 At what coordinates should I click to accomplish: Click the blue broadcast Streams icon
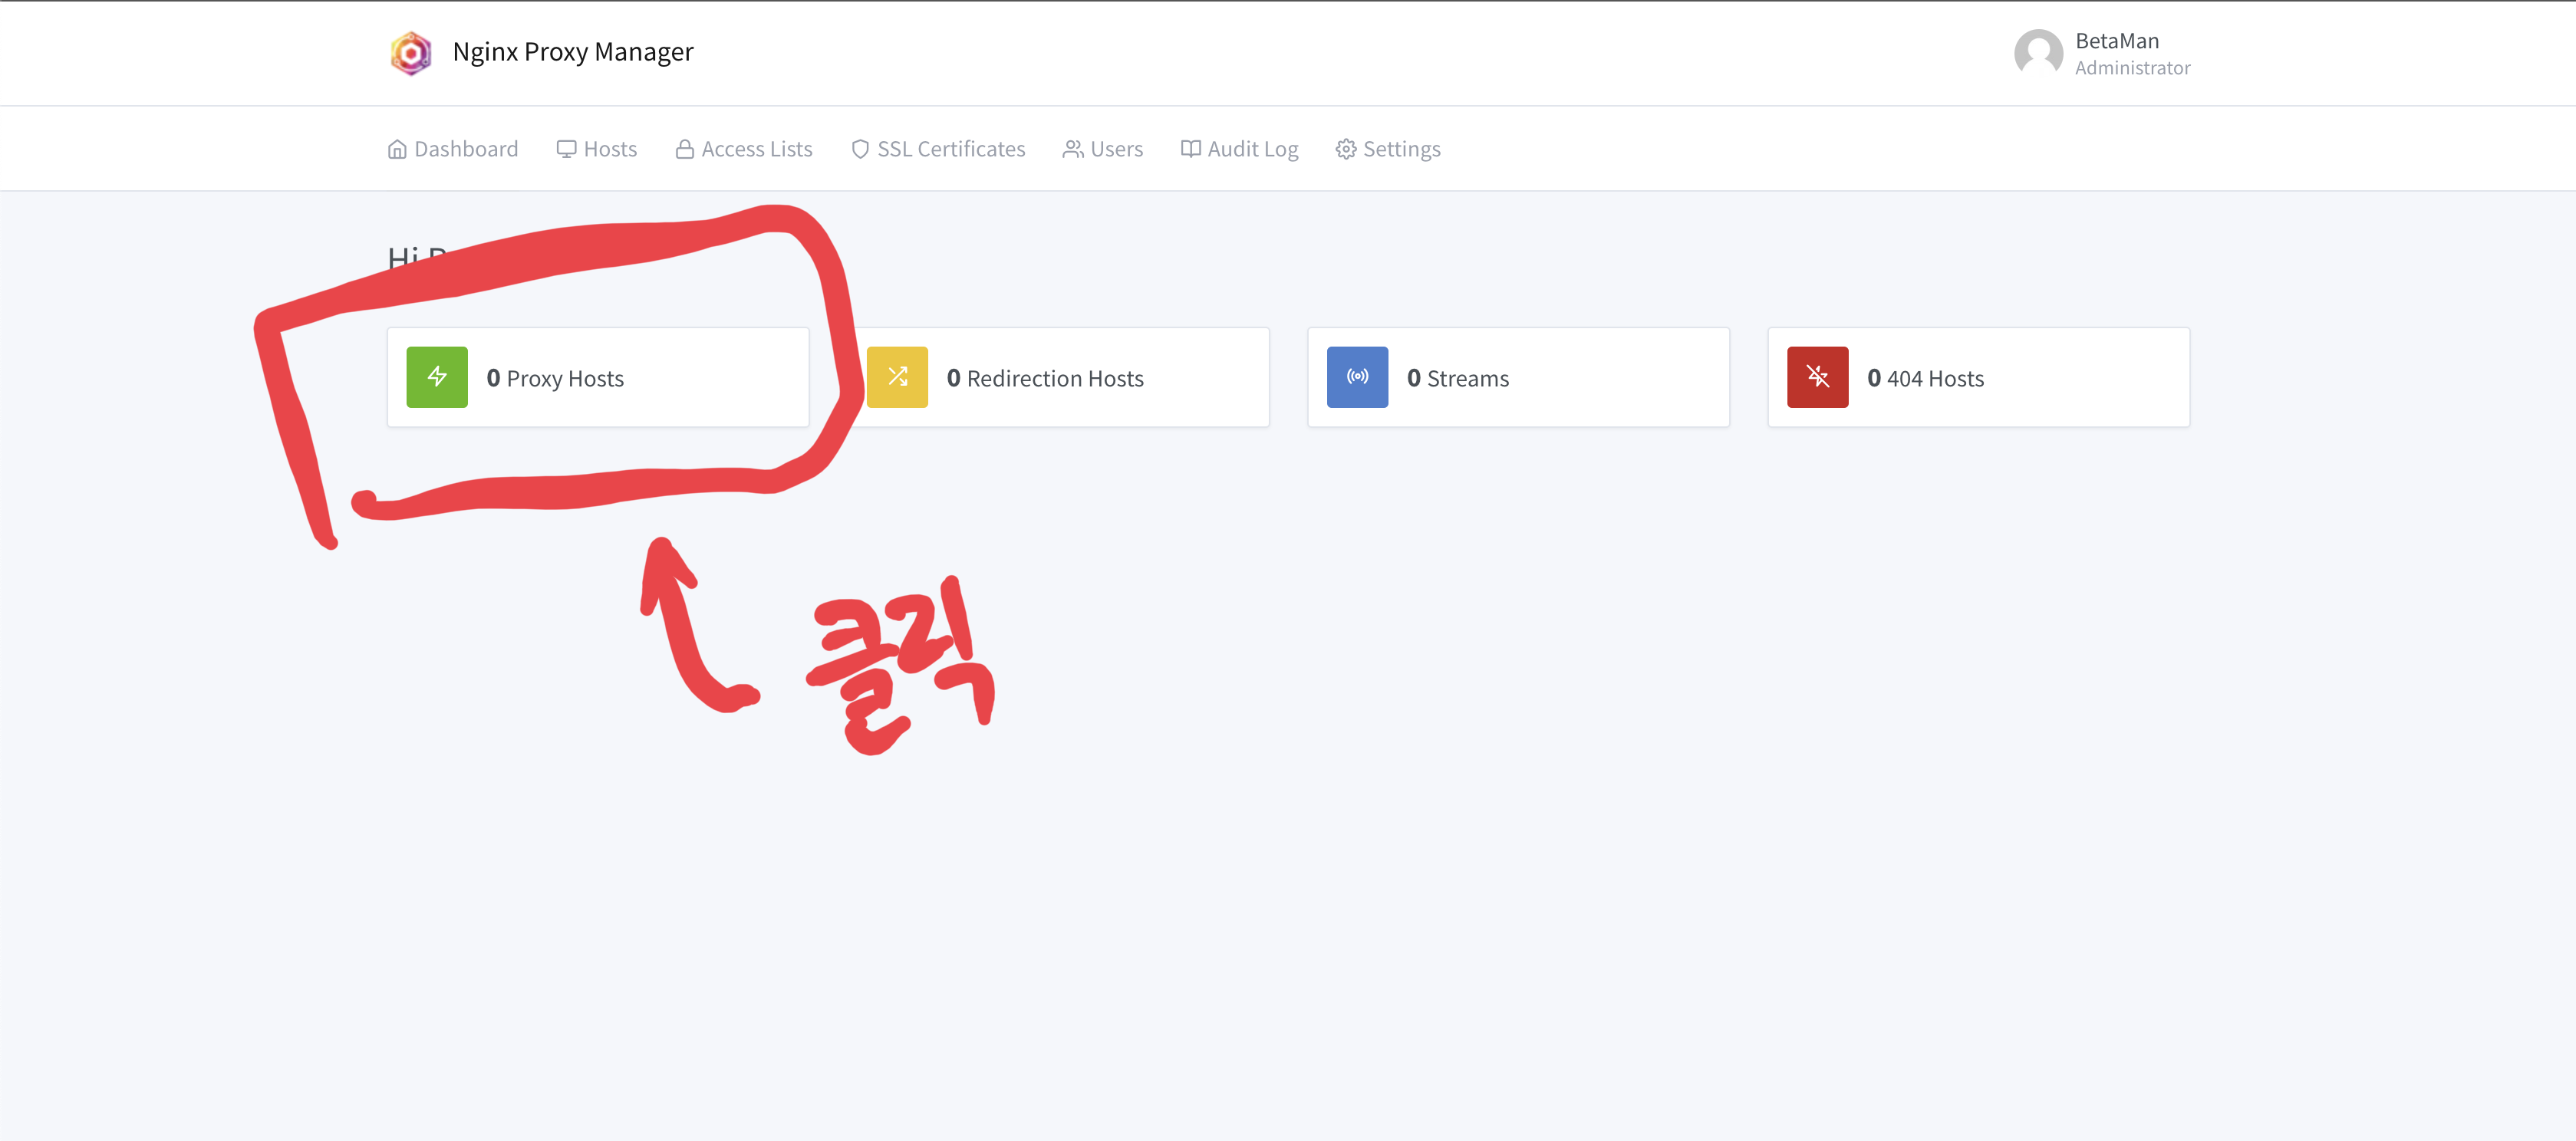[1357, 377]
